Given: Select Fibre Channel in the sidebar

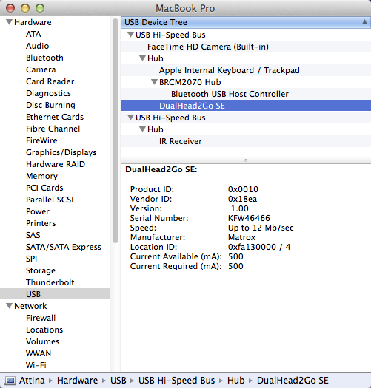Looking at the screenshot, I should pyautogui.click(x=53, y=129).
